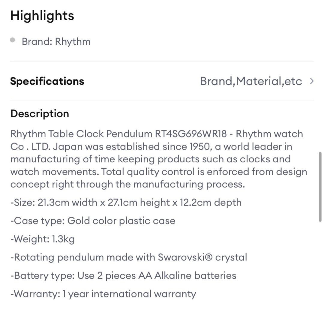Open the Specifications section label
Viewport: 324px width, 313px height.
point(47,81)
